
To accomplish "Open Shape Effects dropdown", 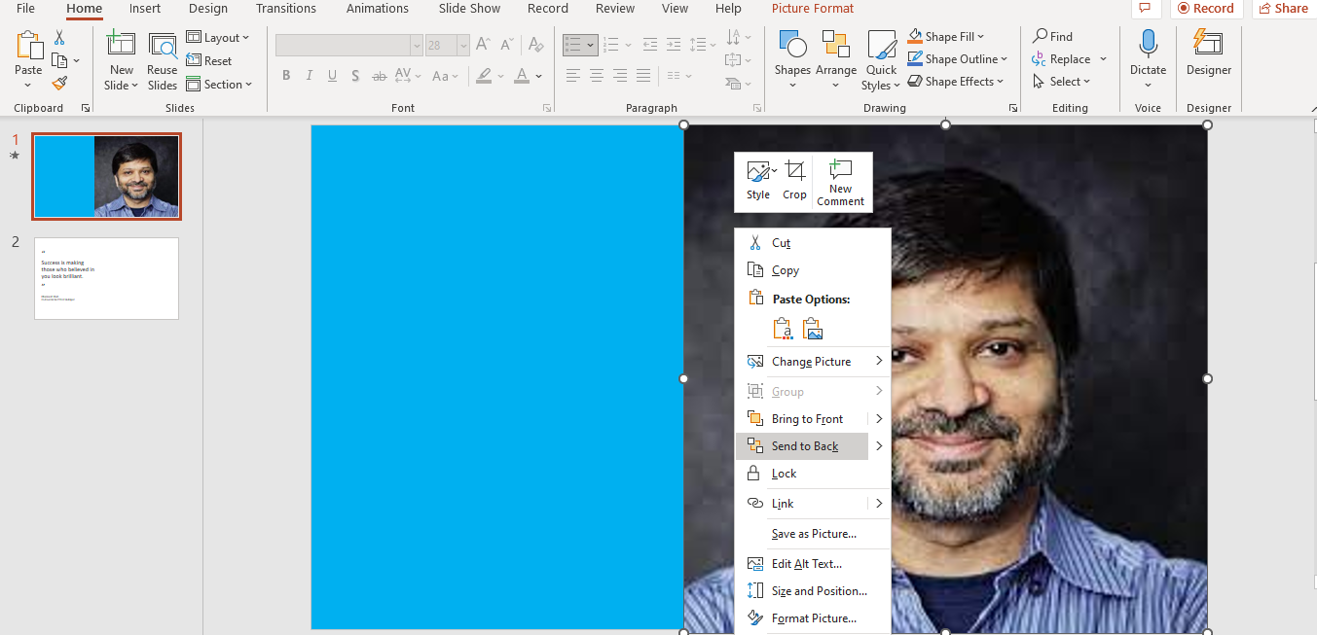I will pyautogui.click(x=956, y=82).
